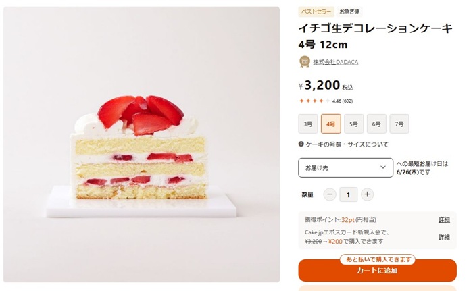
Task: Select the 5号 size option
Action: click(x=353, y=124)
